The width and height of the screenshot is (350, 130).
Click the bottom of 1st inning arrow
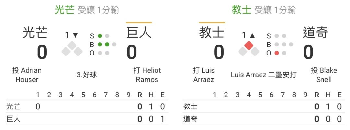75,35
